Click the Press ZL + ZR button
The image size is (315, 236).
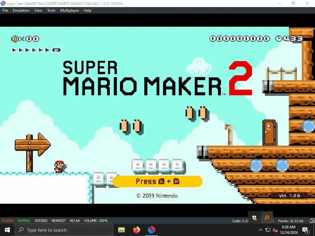click(157, 181)
